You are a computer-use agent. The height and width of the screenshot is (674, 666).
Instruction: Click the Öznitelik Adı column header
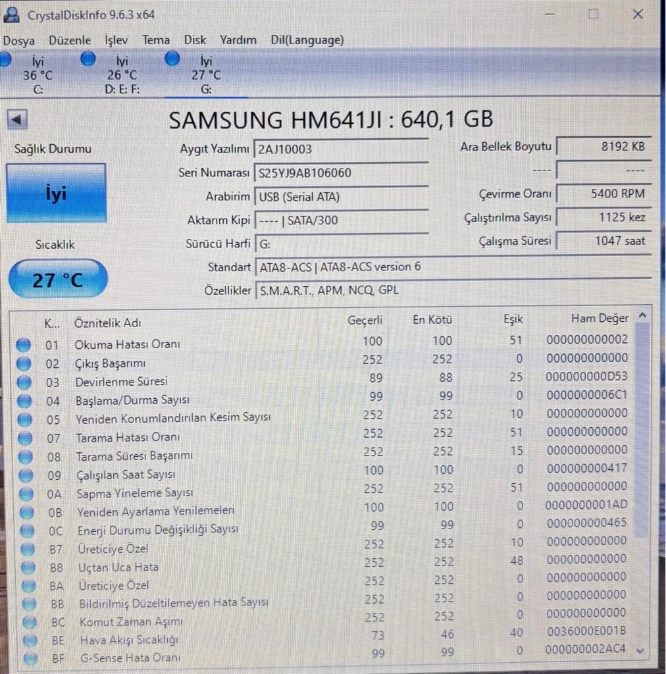pyautogui.click(x=108, y=323)
